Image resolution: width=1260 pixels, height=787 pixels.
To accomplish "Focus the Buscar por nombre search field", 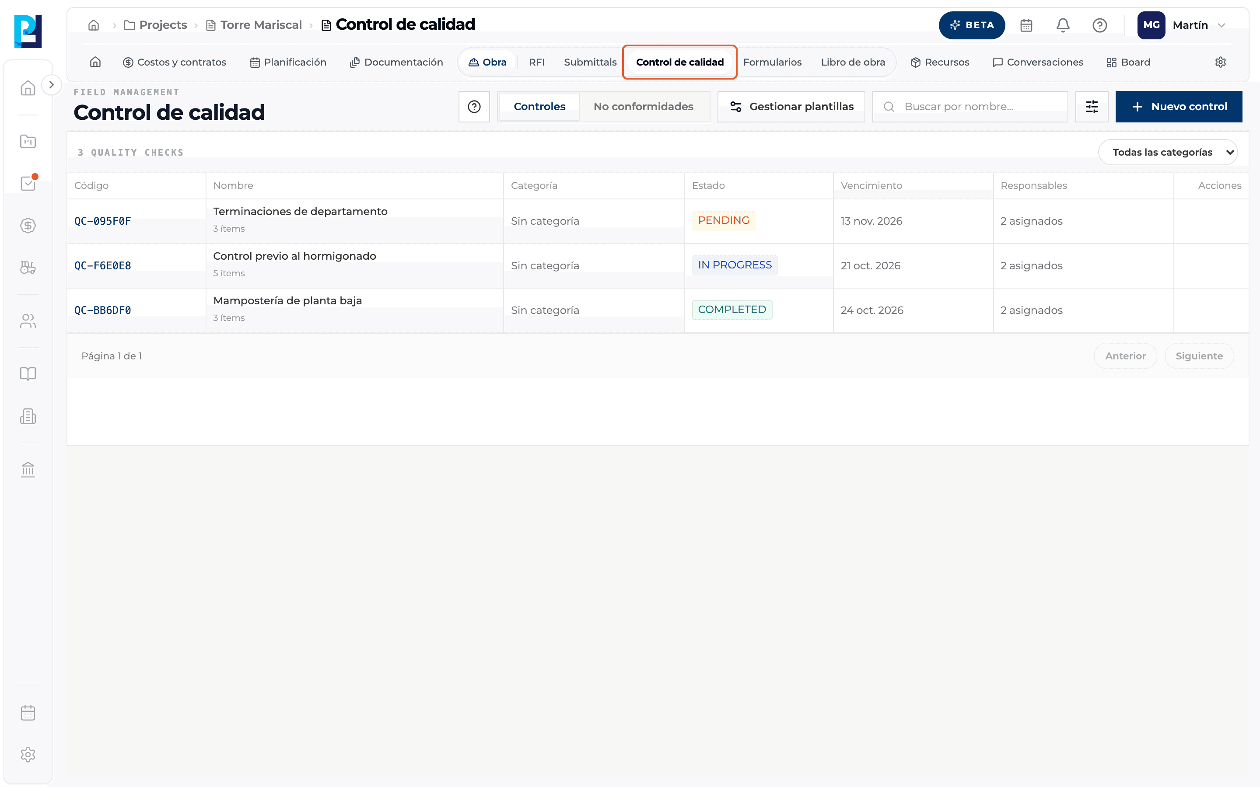I will tap(970, 107).
